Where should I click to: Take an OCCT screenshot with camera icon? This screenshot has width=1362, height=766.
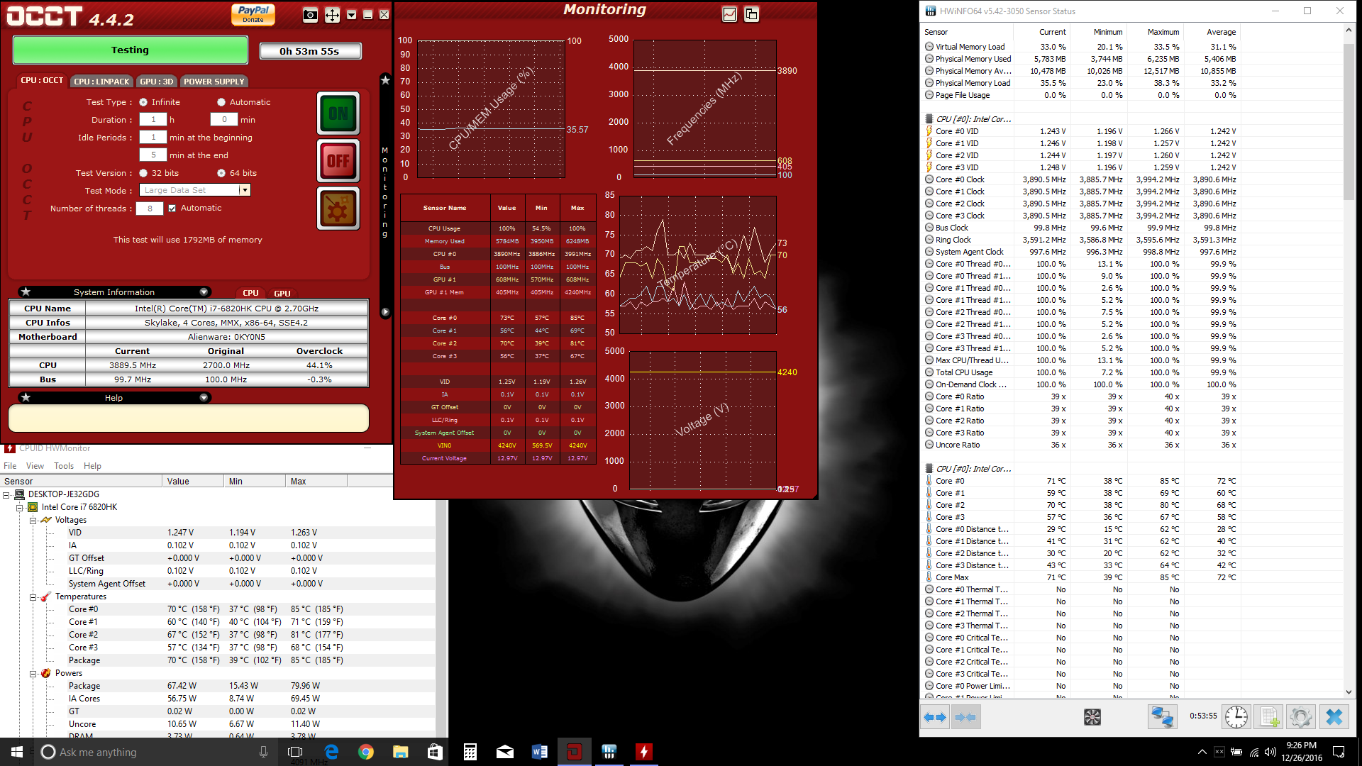310,15
